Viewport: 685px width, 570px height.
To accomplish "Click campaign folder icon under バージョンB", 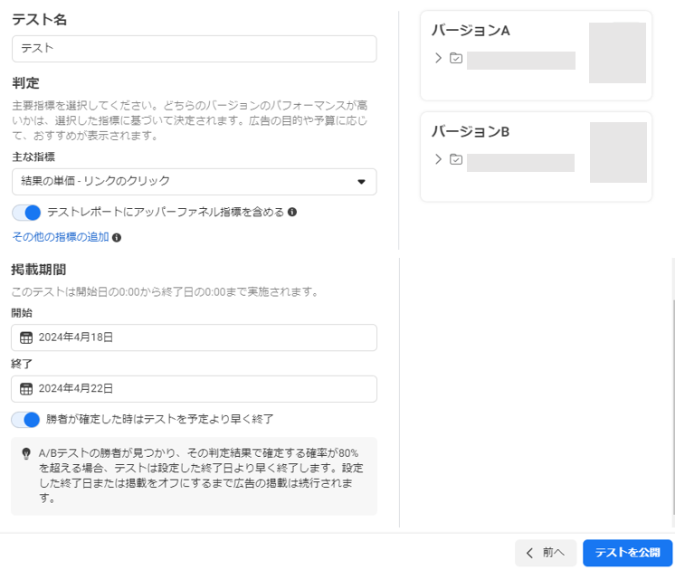I will [x=456, y=159].
